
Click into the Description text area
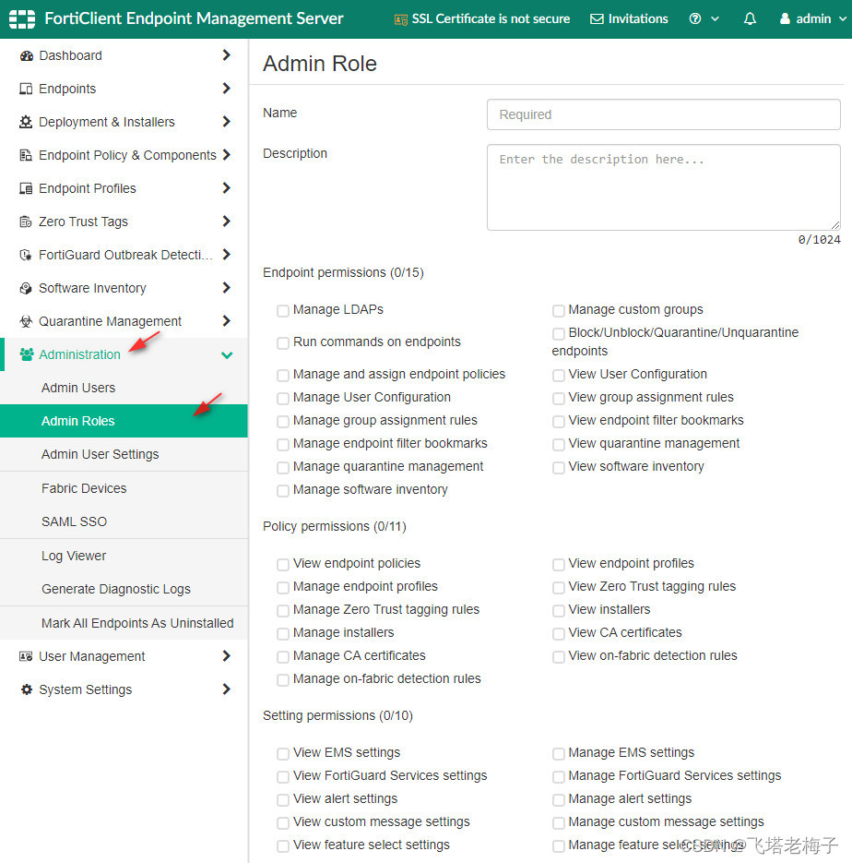point(664,187)
